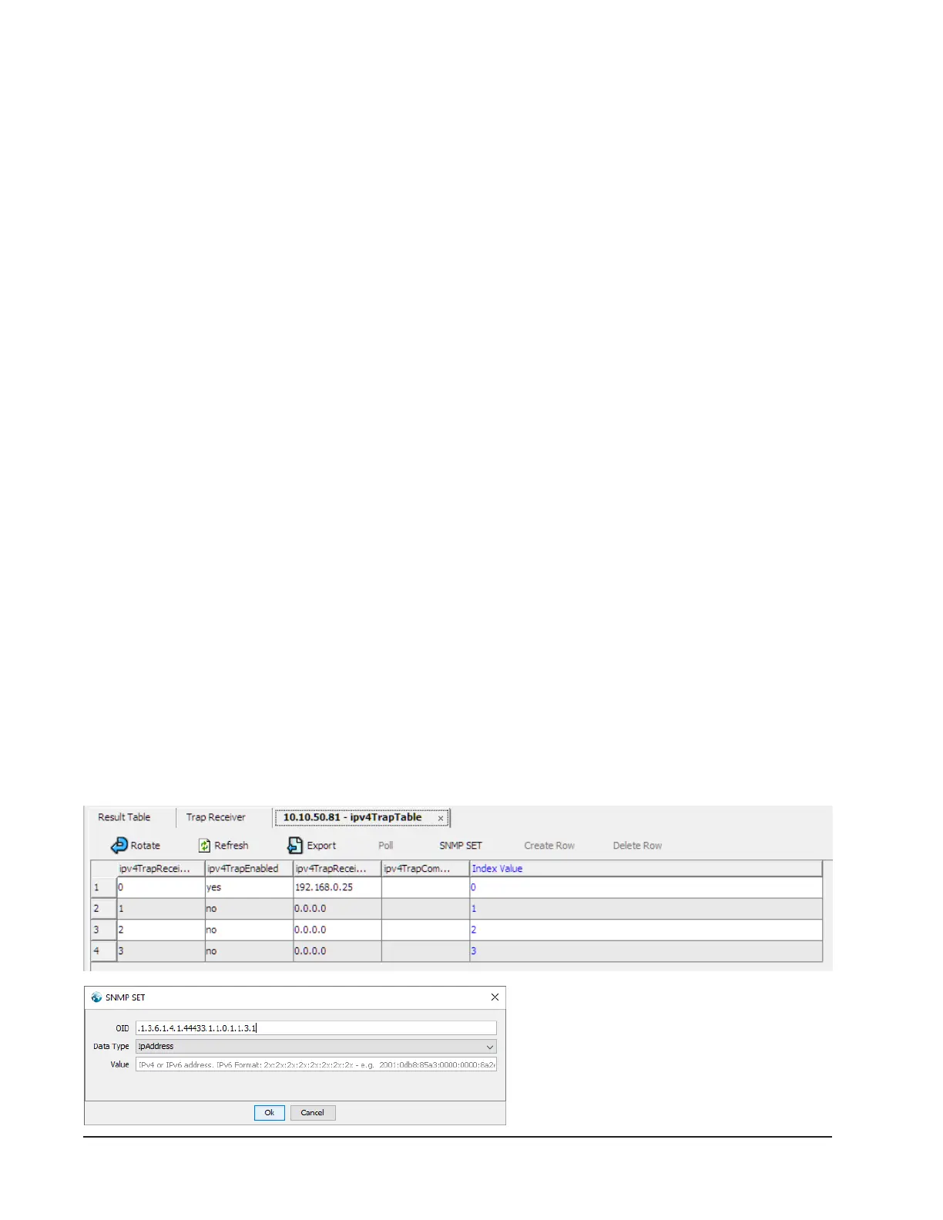Click the Refresh icon in the table toolbar
The width and height of the screenshot is (943, 1220).
pyautogui.click(x=204, y=846)
